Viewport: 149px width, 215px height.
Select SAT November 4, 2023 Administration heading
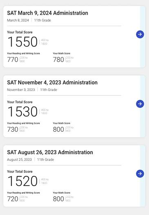pos(52,82)
